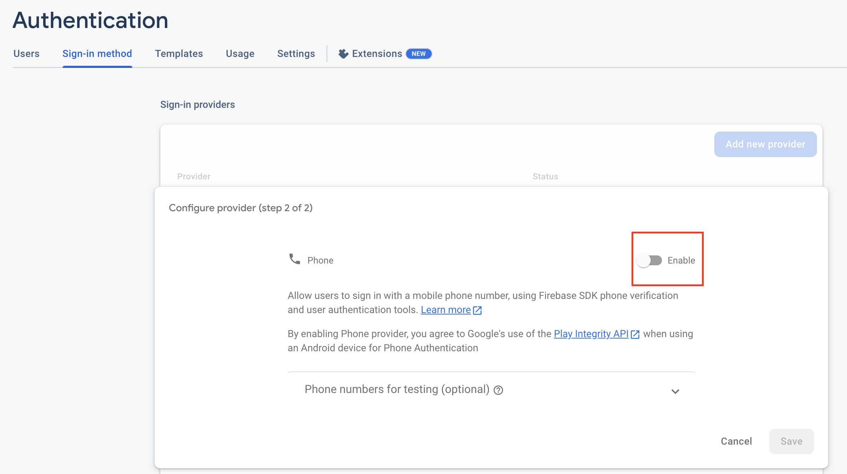This screenshot has width=847, height=474.
Task: Switch to the Templates tab
Action: click(179, 54)
